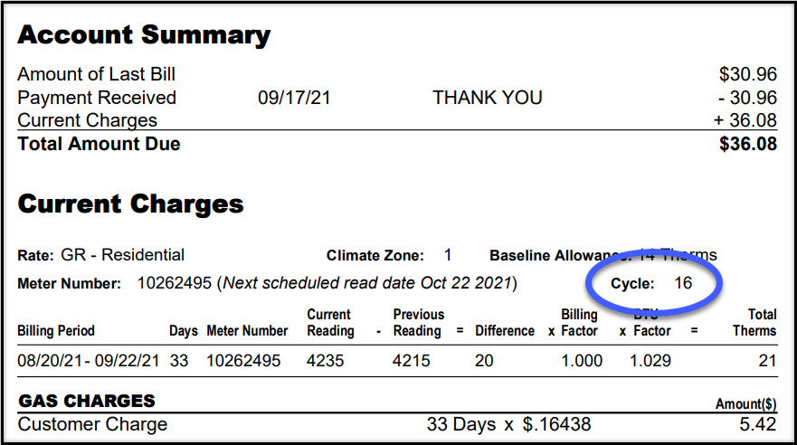Select the 08/20/21 - 09/22/21 billing period

89,361
